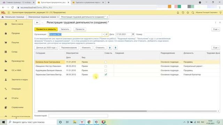This screenshot has height=125, width=223.
Task: Open the table's Еще menu
Action: (216, 48)
